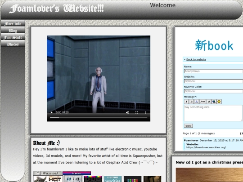Send the guestbook message
243x182 pixels.
coord(189,126)
